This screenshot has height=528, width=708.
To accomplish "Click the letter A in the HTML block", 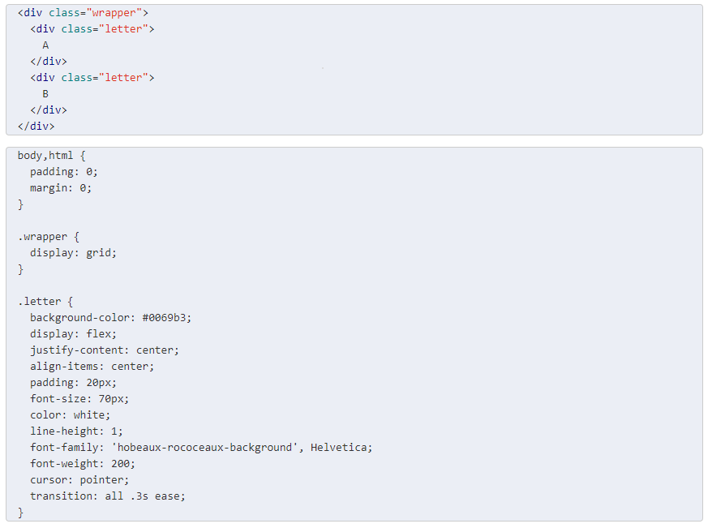I will (x=45, y=45).
